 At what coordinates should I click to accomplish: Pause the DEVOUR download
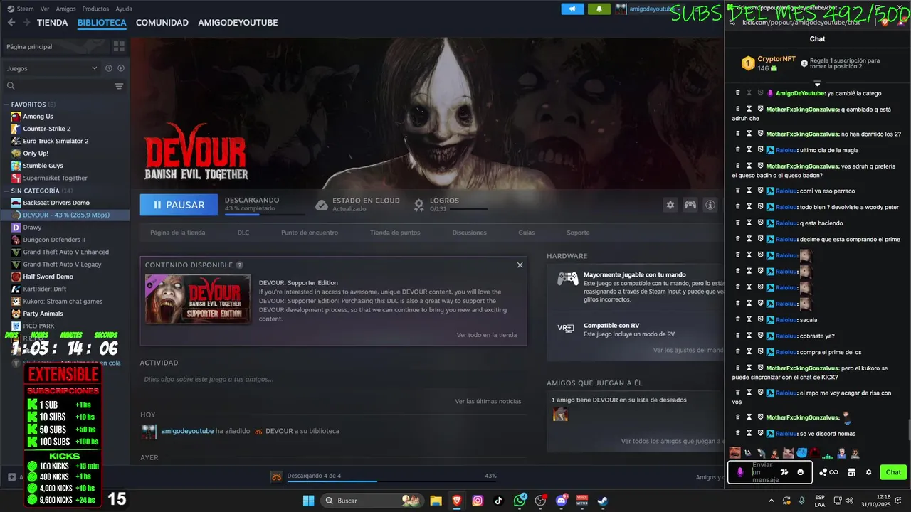[x=179, y=205]
